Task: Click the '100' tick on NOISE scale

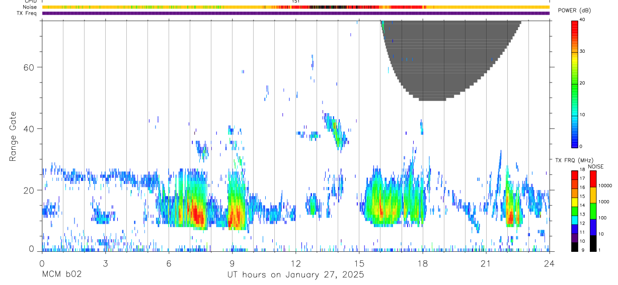Action: tap(602, 218)
